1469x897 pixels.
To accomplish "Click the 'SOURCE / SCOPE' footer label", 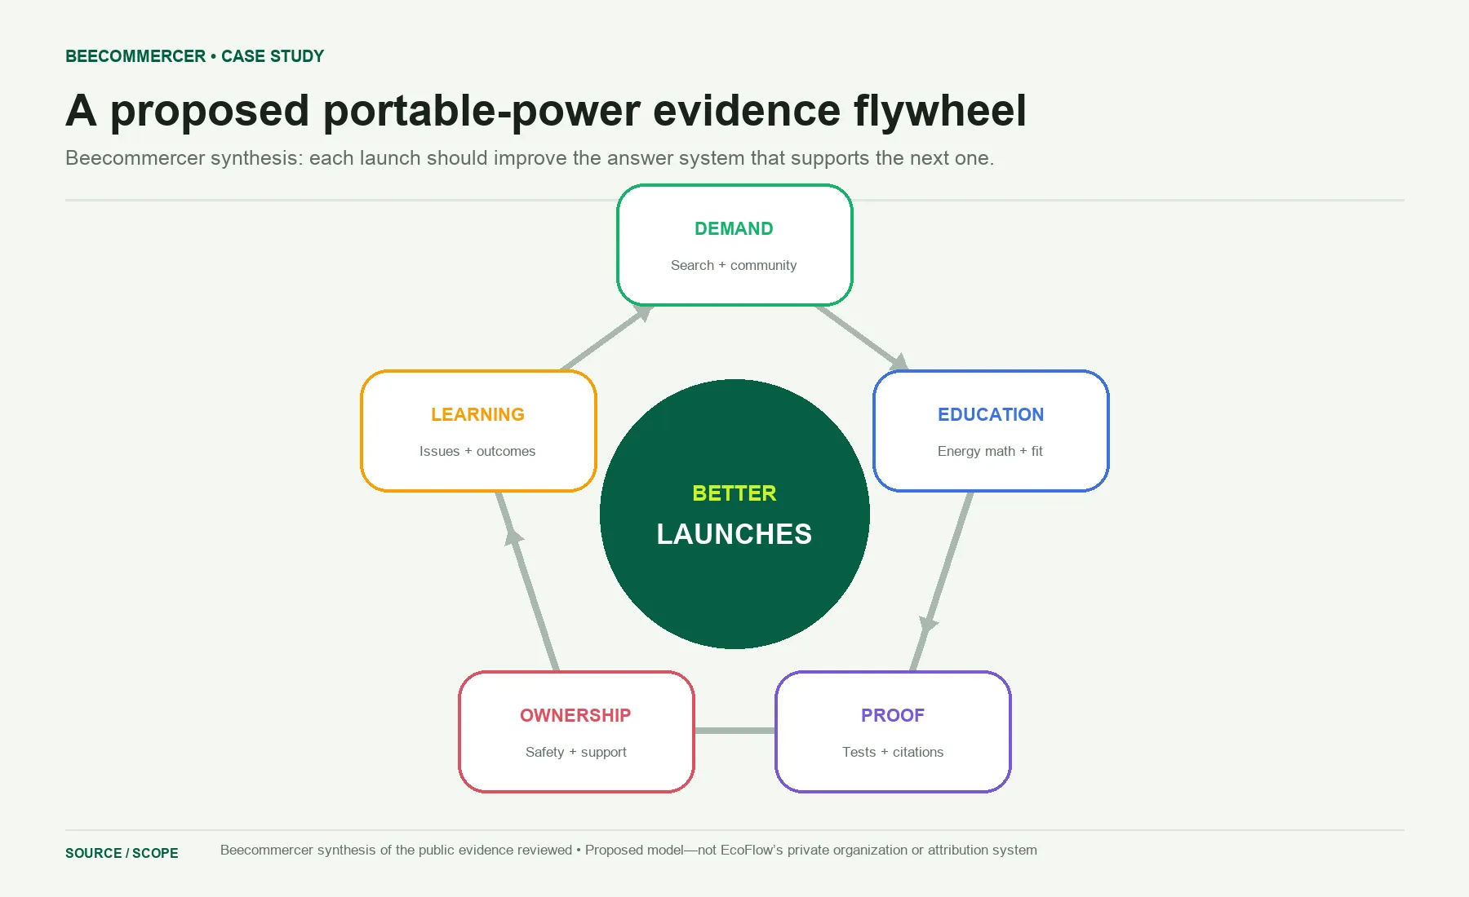I will pyautogui.click(x=122, y=853).
